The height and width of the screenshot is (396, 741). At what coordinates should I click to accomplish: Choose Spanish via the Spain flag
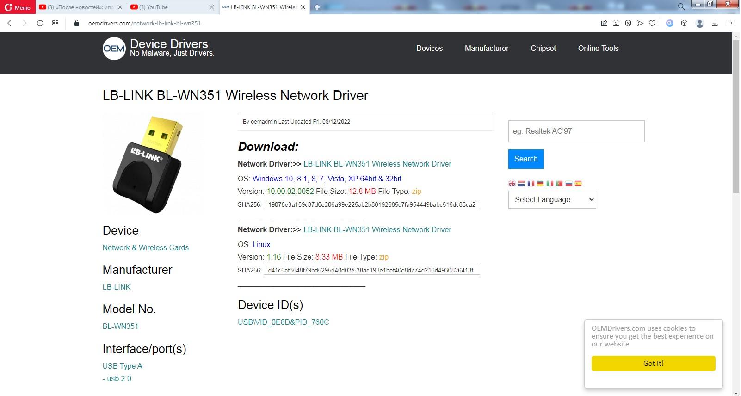[578, 183]
